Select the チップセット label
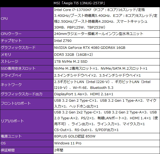160x154 pixels. click(x=11, y=41)
